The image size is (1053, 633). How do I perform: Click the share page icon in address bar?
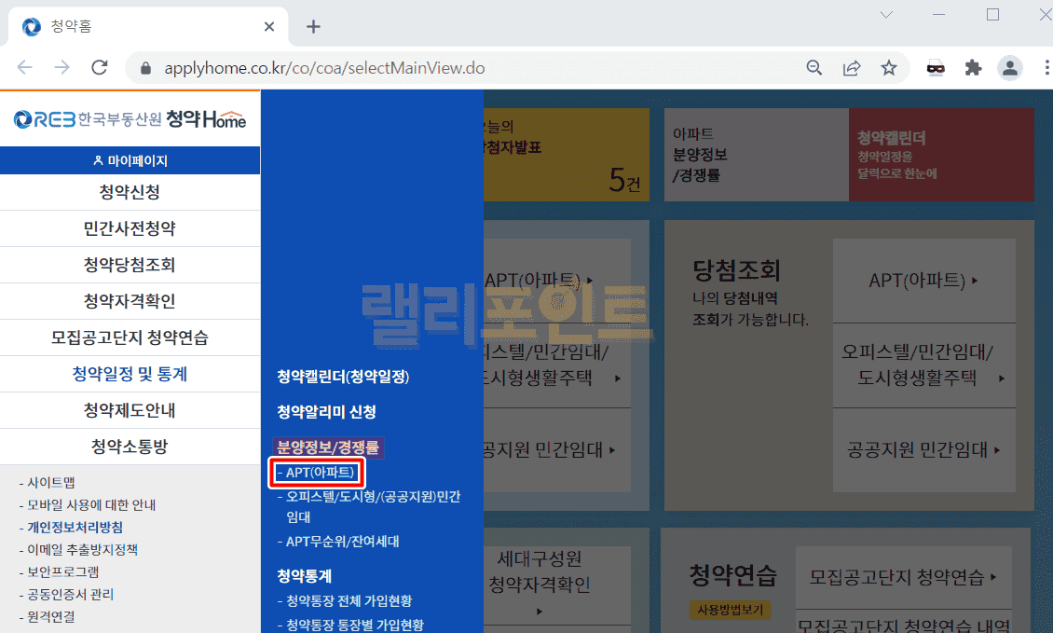coord(852,68)
